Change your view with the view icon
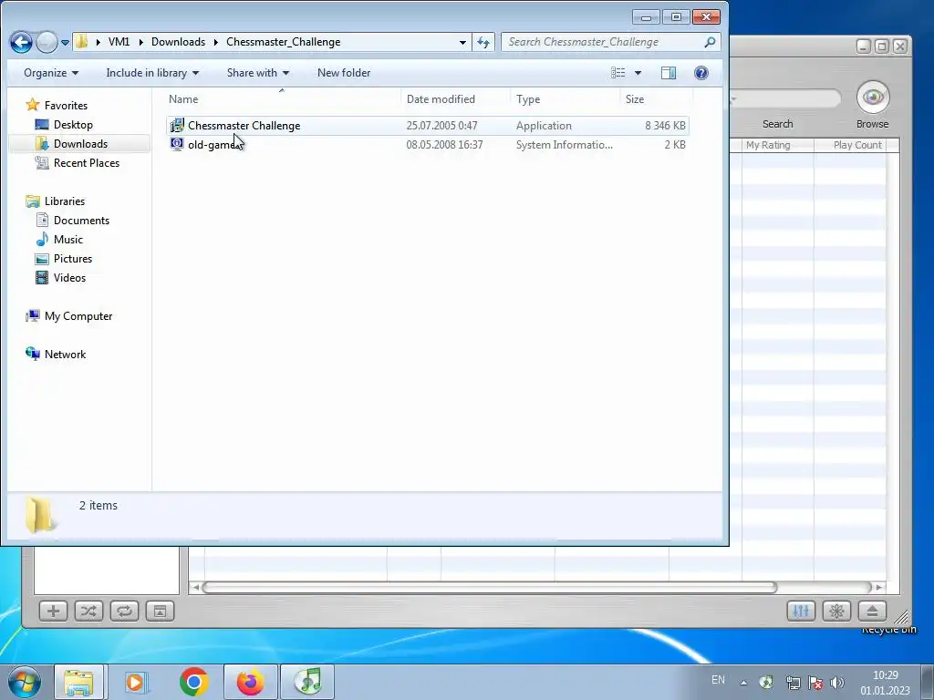934x700 pixels. click(618, 73)
